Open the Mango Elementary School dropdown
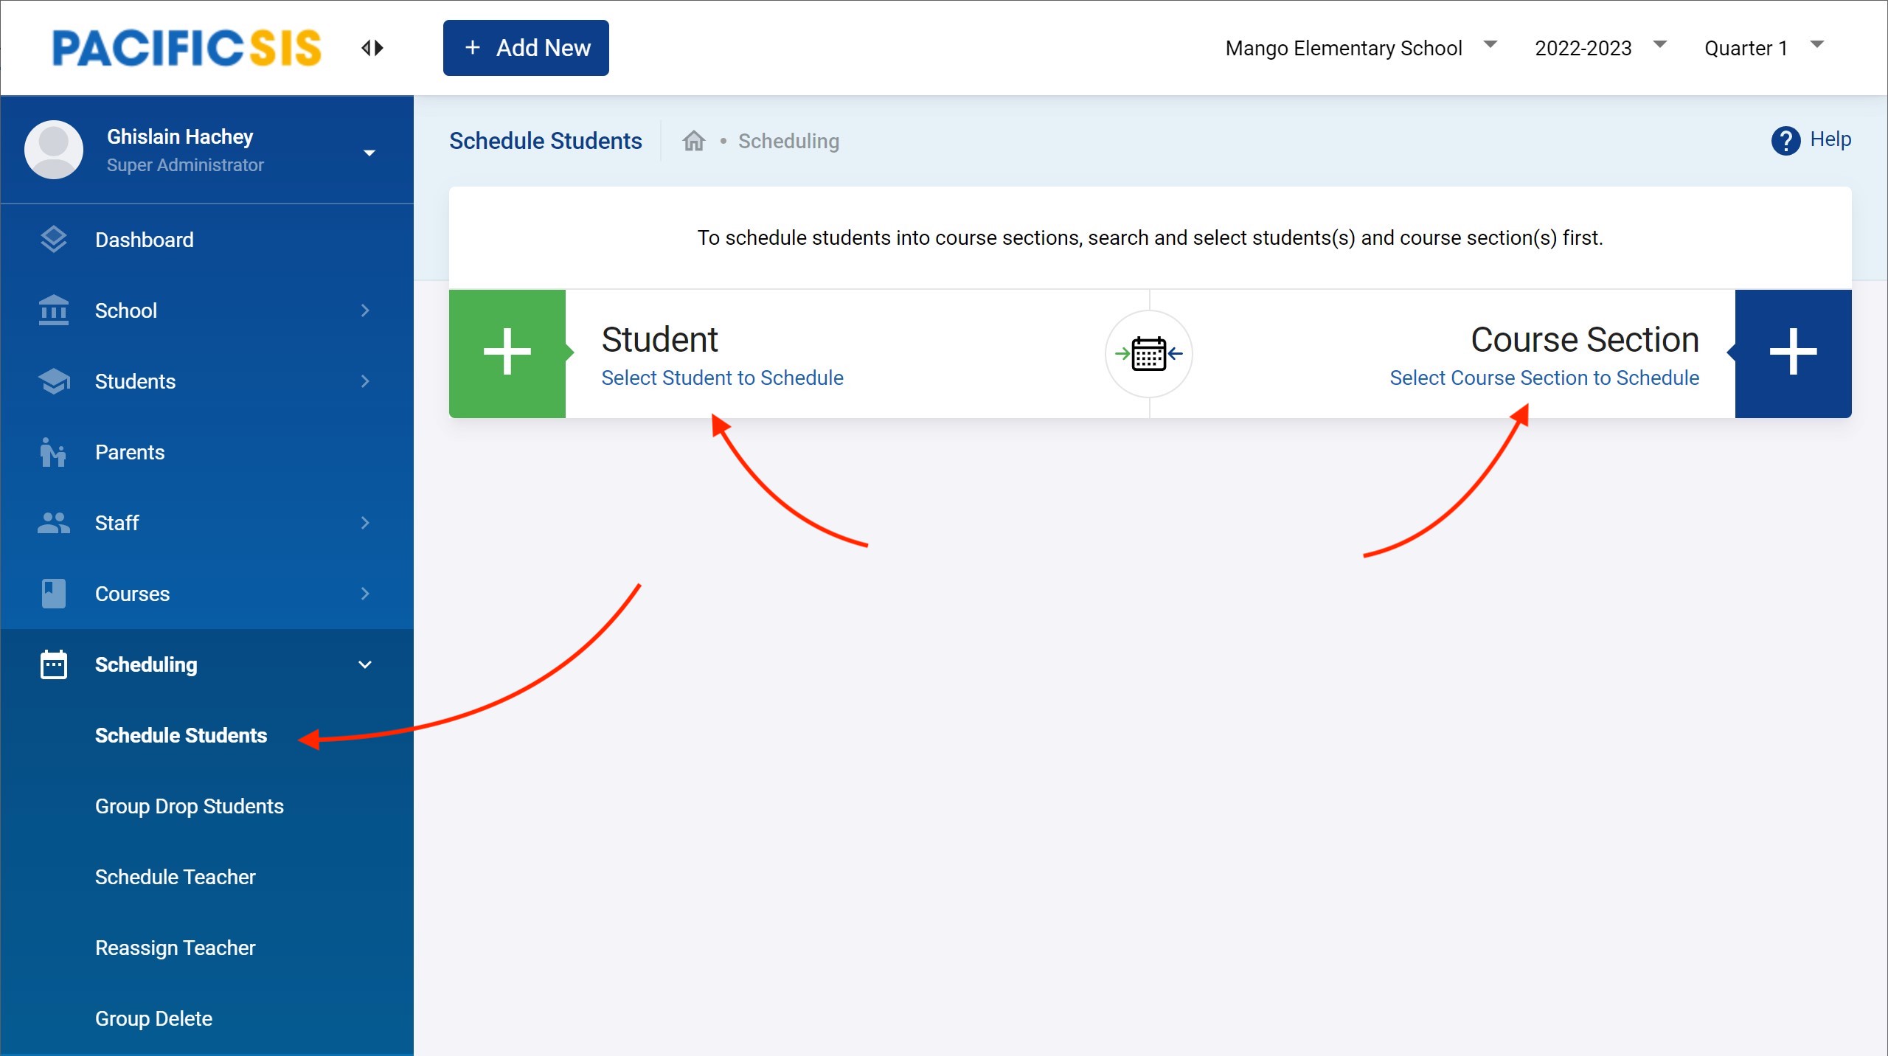 pos(1359,48)
